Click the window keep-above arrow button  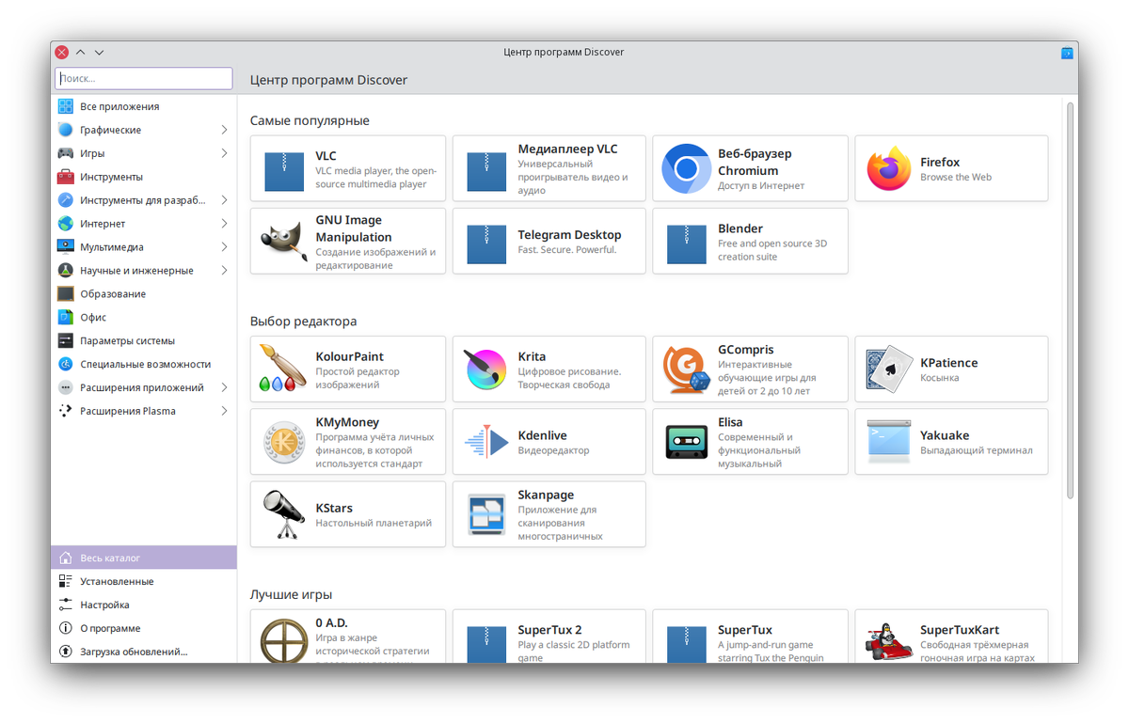(81, 53)
